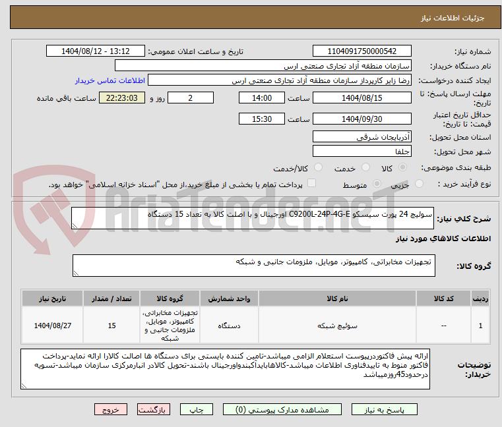Choose جزیی purchase process radio
The width and height of the screenshot is (502, 427).
tap(419, 184)
